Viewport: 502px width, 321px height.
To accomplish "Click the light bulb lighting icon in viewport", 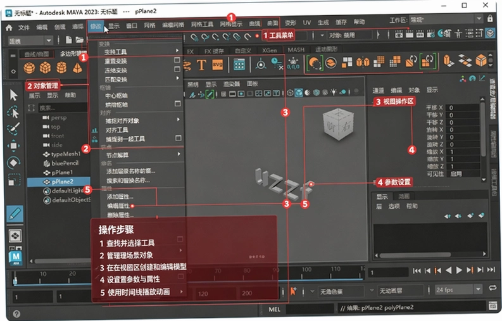I will [334, 92].
